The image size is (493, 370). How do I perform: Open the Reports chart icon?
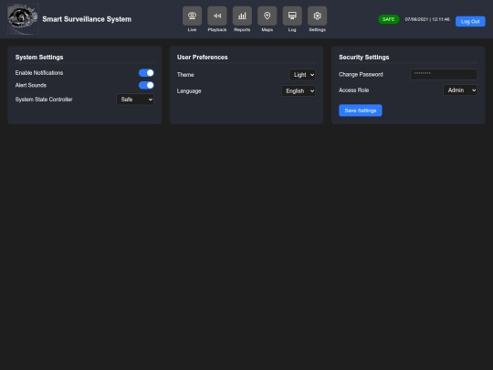(242, 16)
